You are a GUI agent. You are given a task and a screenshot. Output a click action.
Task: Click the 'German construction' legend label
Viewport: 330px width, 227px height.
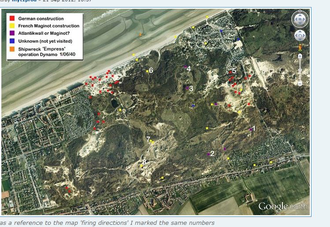click(41, 19)
